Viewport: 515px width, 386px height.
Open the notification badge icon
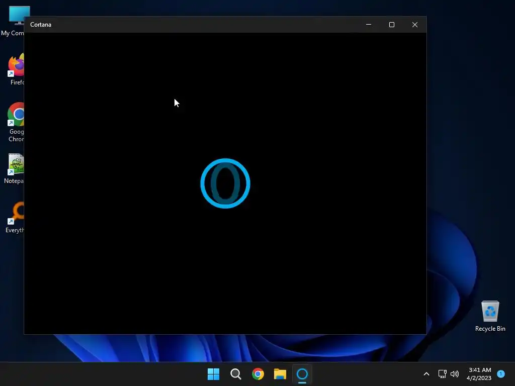coord(501,373)
